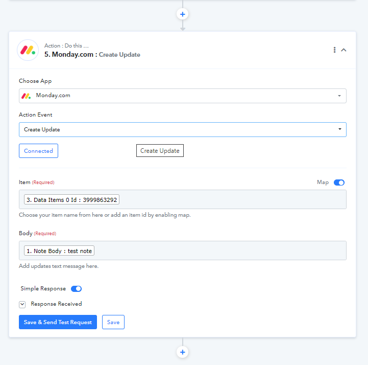The width and height of the screenshot is (368, 365).
Task: Expand the Response Received section
Action: tap(22, 304)
